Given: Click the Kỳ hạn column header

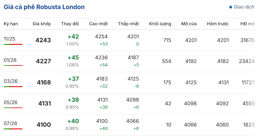Looking at the screenshot, I should tap(11, 24).
